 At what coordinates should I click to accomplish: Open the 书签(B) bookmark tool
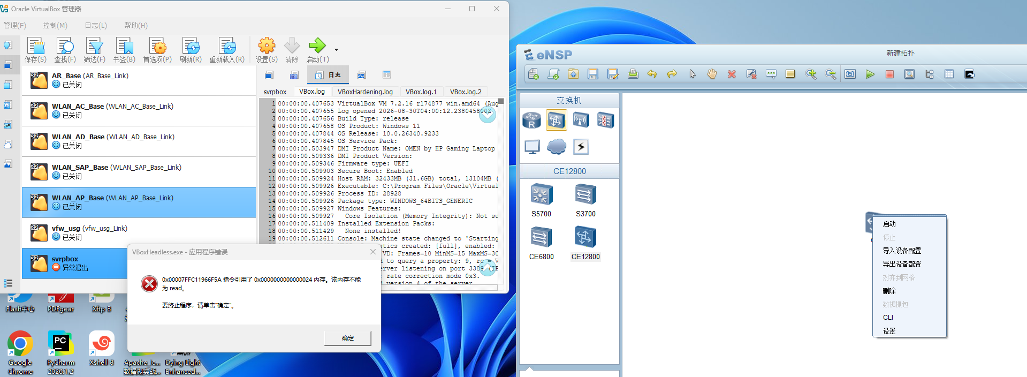pos(124,50)
